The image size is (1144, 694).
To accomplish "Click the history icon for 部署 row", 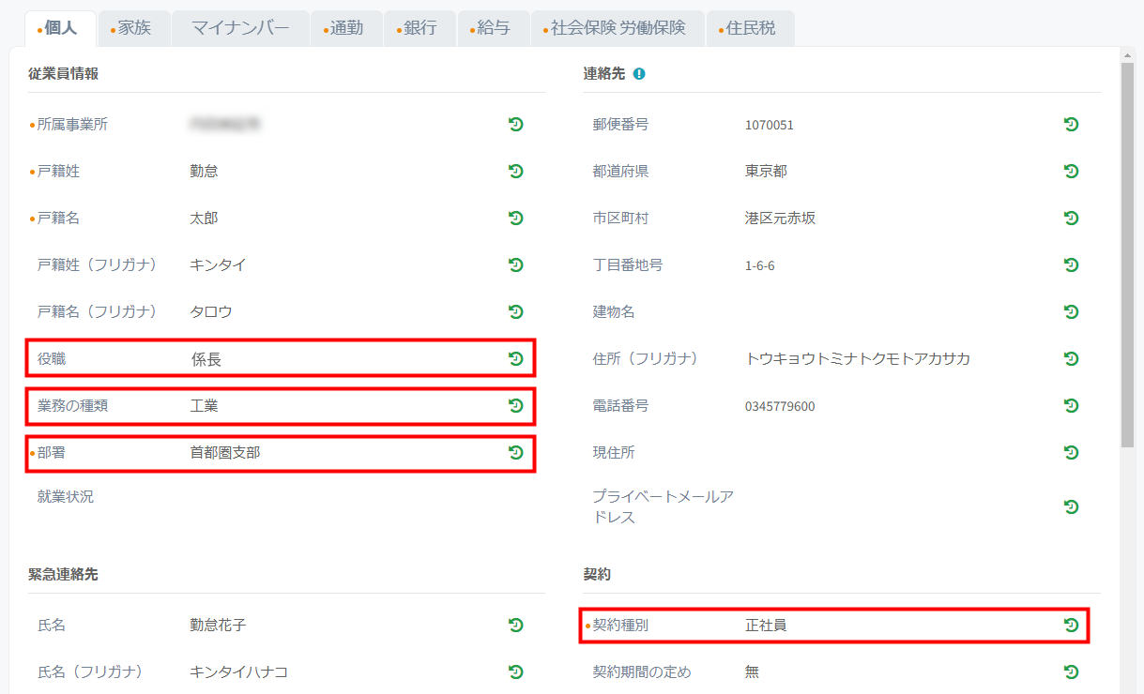I will pos(515,452).
